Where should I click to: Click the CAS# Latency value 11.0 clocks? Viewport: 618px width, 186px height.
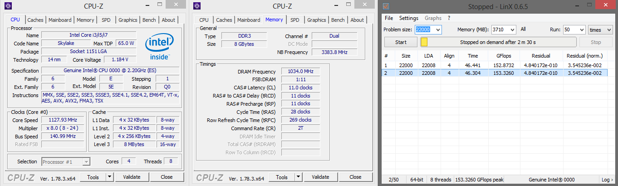300,88
